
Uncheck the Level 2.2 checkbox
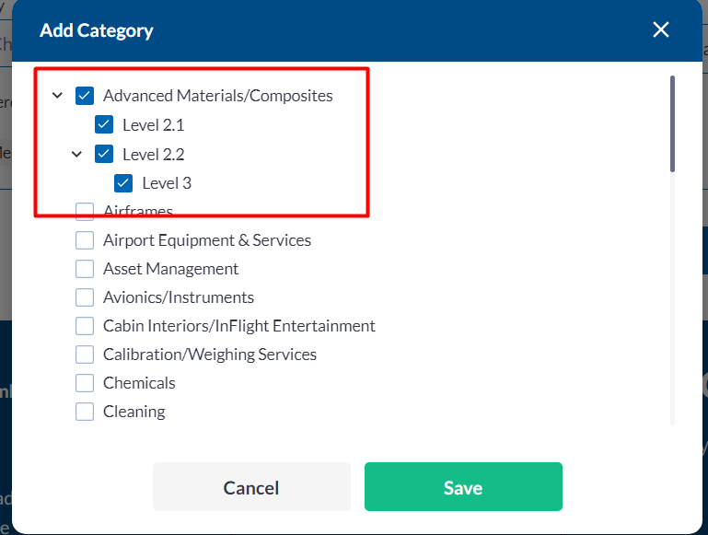point(104,154)
